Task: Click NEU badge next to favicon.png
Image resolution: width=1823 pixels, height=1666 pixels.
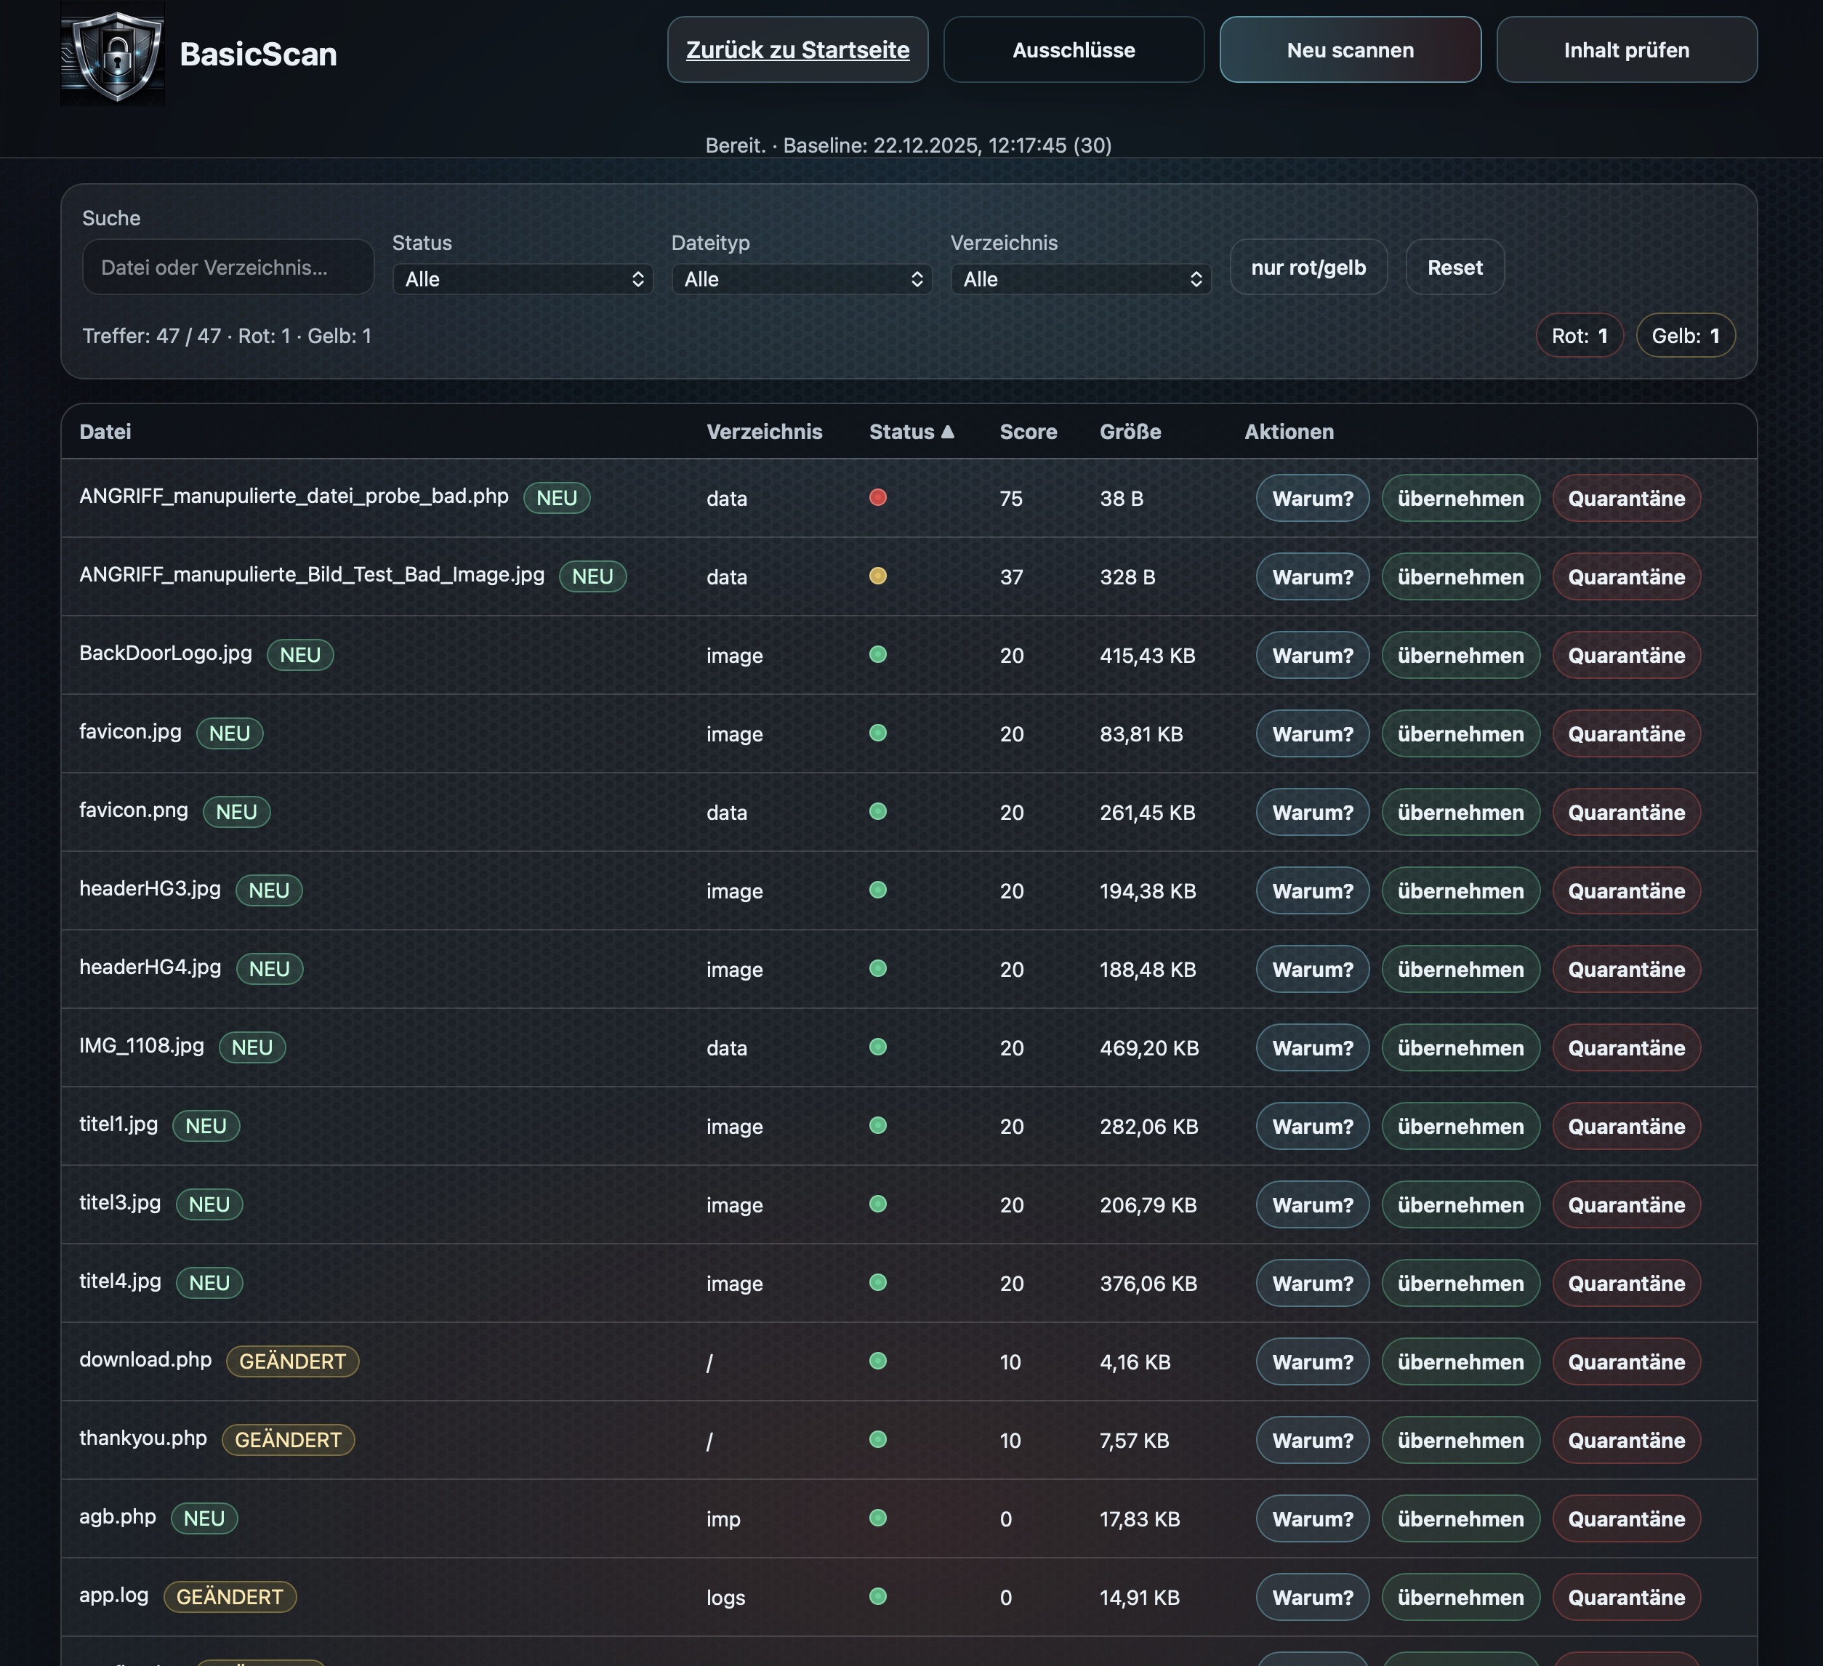Action: click(x=236, y=812)
